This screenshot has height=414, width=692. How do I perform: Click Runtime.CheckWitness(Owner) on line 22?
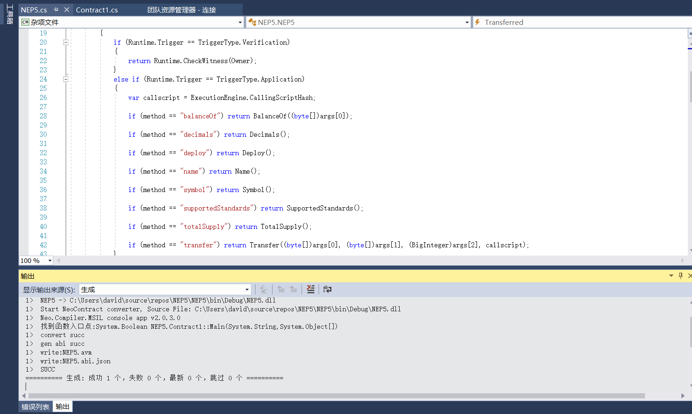tap(204, 61)
